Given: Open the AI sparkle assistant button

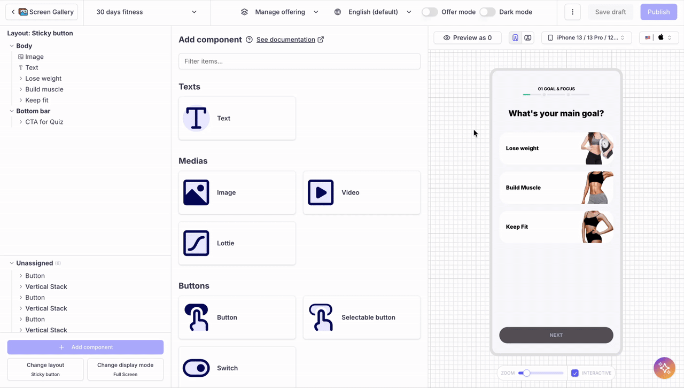Looking at the screenshot, I should pyautogui.click(x=665, y=368).
